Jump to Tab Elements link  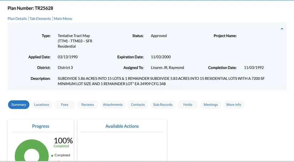pos(40,19)
